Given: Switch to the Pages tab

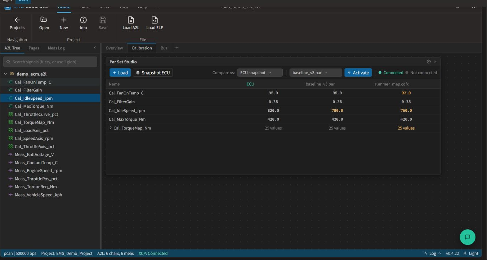Looking at the screenshot, I should point(34,48).
